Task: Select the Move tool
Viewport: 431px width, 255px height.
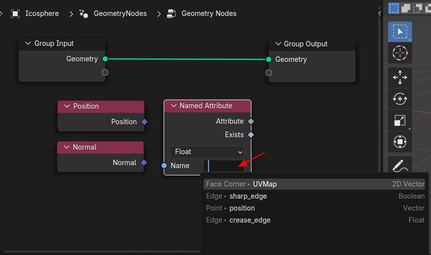Action: click(x=400, y=77)
